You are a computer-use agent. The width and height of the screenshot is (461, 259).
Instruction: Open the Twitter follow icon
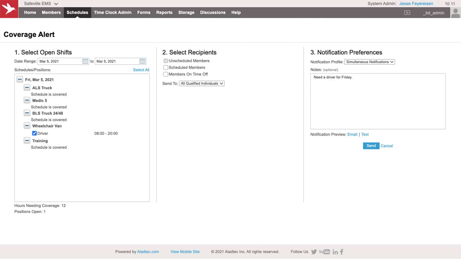[x=314, y=252]
